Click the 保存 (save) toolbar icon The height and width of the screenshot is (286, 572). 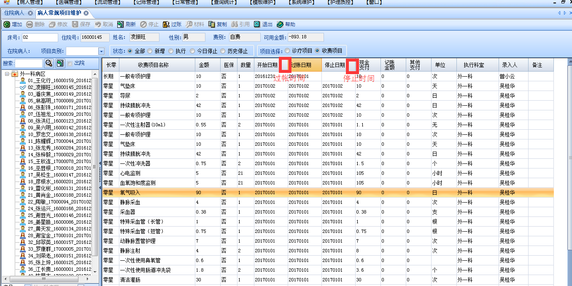pyautogui.click(x=75, y=24)
